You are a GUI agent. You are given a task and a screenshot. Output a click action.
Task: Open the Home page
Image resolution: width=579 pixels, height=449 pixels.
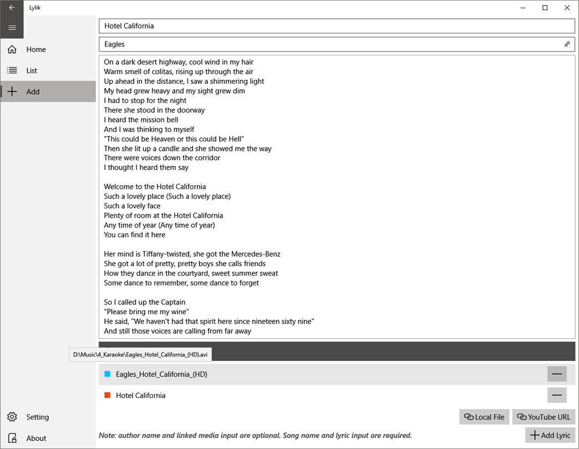[48, 49]
